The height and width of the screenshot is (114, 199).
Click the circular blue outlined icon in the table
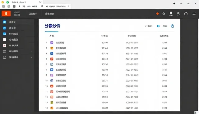(x=52, y=81)
